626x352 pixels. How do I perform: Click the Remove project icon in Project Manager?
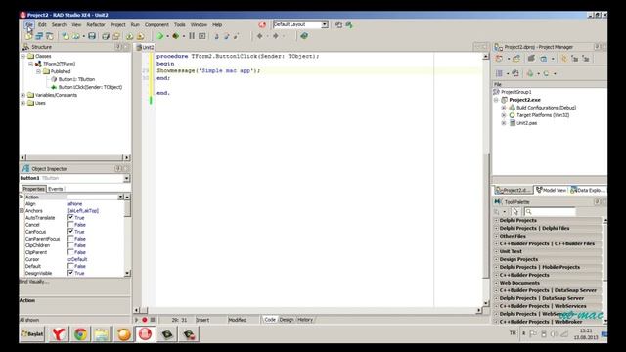pyautogui.click(x=531, y=59)
